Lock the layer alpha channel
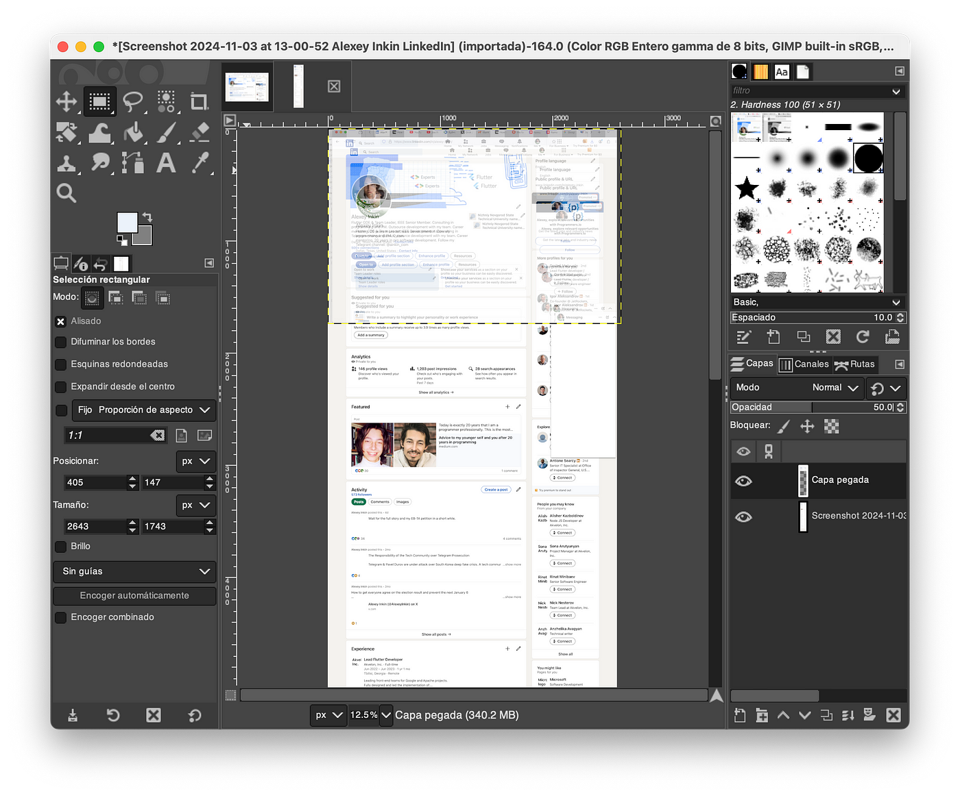This screenshot has width=960, height=796. click(x=831, y=426)
